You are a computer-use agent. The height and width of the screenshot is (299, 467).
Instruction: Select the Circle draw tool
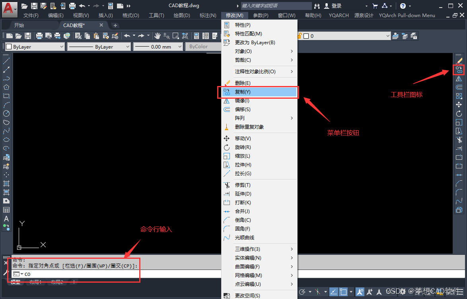pyautogui.click(x=6, y=113)
